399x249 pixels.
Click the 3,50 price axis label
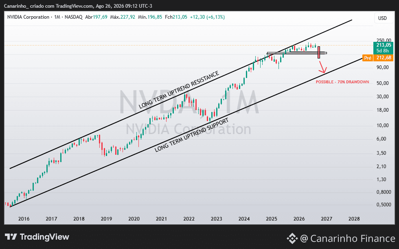point(381,153)
